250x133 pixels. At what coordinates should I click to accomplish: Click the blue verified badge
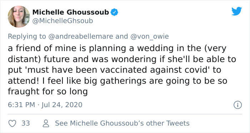point(114,12)
